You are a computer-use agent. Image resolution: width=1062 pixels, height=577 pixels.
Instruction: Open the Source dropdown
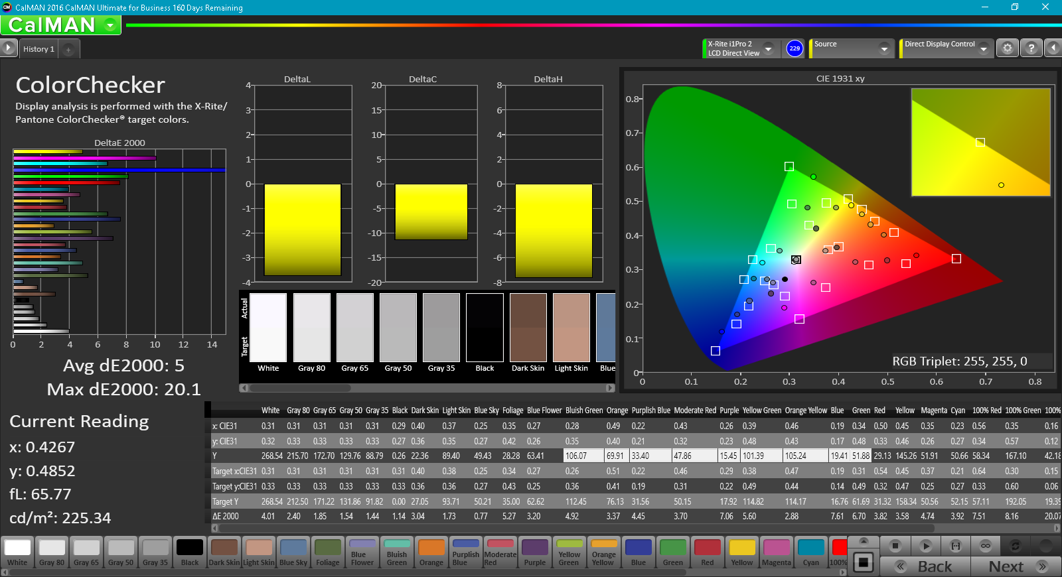pyautogui.click(x=883, y=48)
